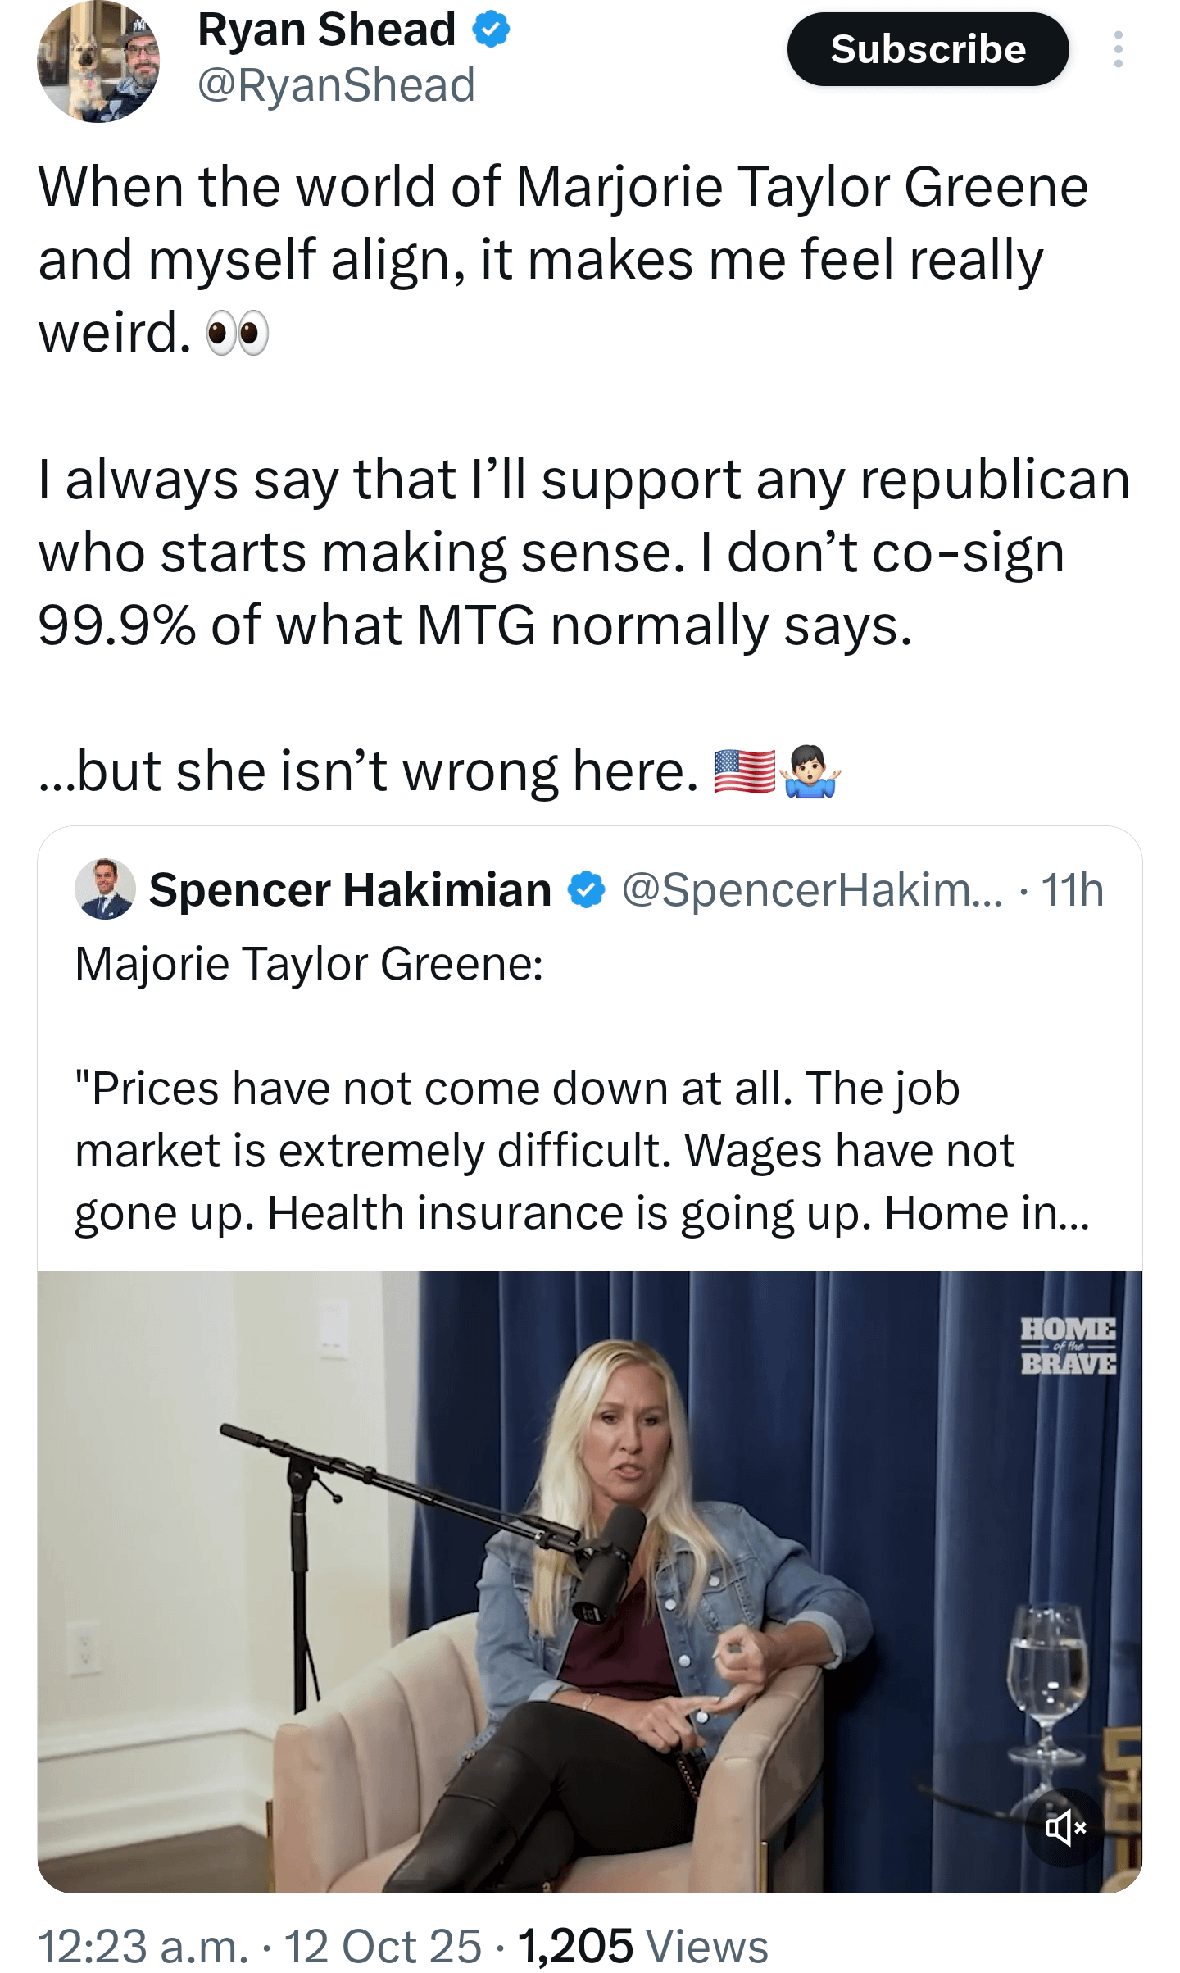
Task: Open Spencer Hakimian's avatar in the quoted post
Action: [105, 889]
